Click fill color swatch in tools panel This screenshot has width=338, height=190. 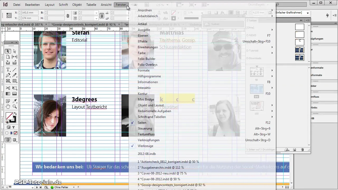point(9,116)
